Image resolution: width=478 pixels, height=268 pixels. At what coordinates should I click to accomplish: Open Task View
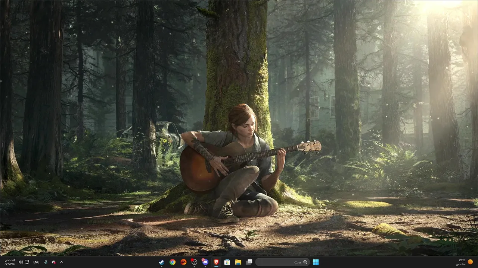(x=249, y=262)
